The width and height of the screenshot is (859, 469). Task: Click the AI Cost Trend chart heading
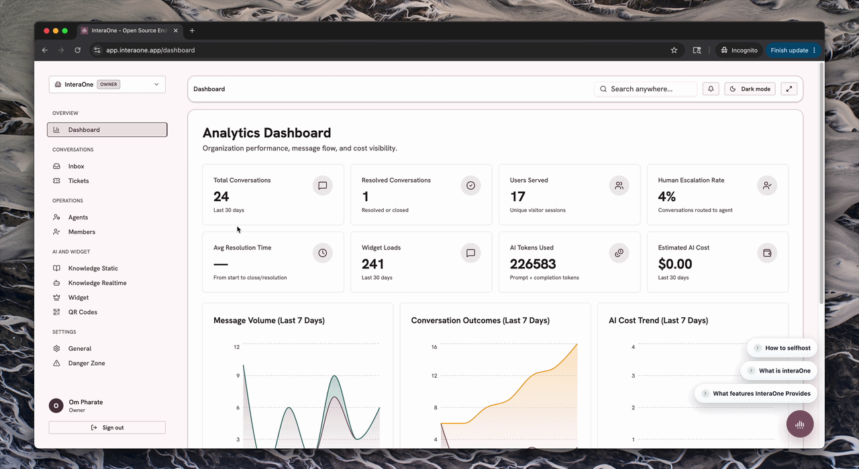(x=658, y=320)
